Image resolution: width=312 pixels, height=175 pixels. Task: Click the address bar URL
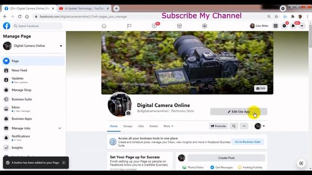tap(83, 17)
